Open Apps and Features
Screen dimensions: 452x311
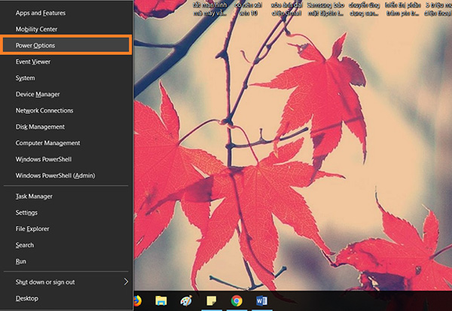(66, 13)
